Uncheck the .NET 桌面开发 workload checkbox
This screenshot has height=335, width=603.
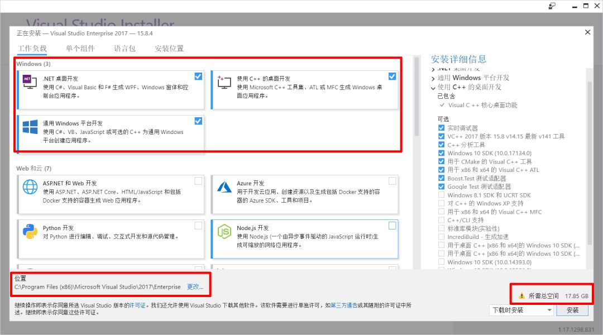pyautogui.click(x=198, y=76)
